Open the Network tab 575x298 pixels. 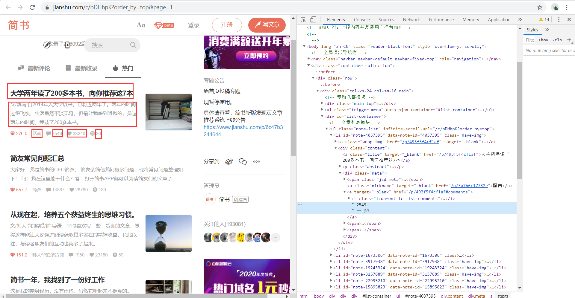(x=411, y=19)
